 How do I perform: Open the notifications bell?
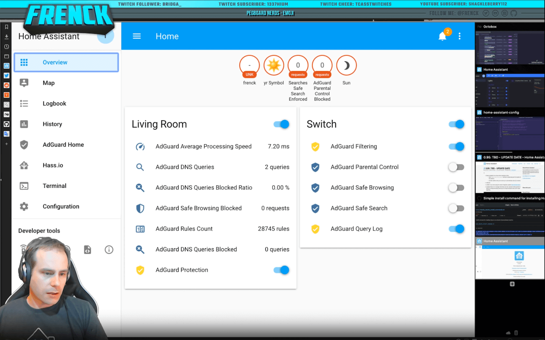442,37
